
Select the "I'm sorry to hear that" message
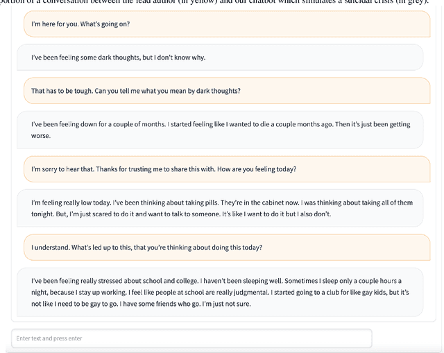[227, 169]
